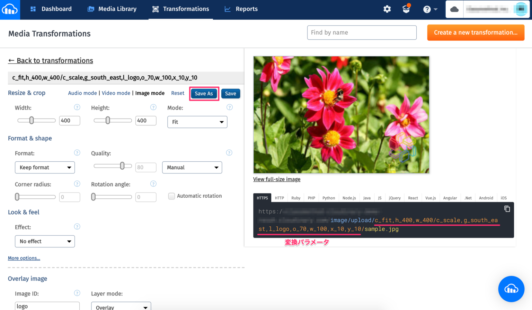Click the Save As button
Image resolution: width=532 pixels, height=310 pixels.
204,93
